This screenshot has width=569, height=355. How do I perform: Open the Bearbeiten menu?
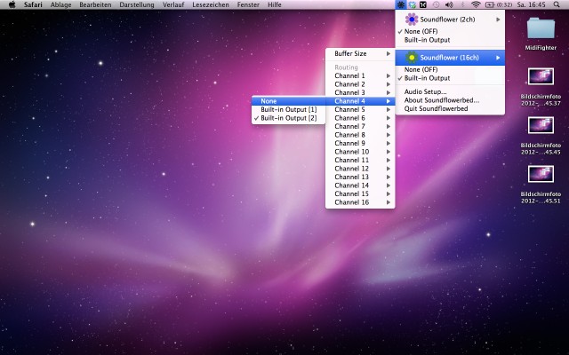click(95, 4)
